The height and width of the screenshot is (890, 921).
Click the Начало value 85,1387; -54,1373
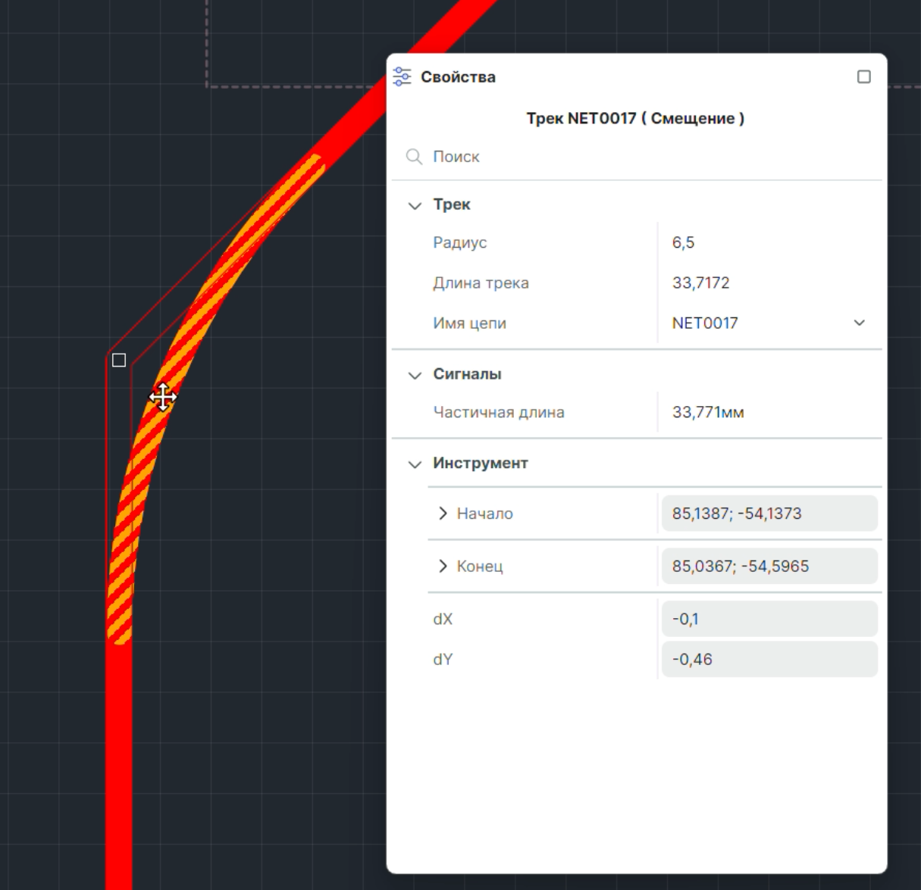click(769, 514)
